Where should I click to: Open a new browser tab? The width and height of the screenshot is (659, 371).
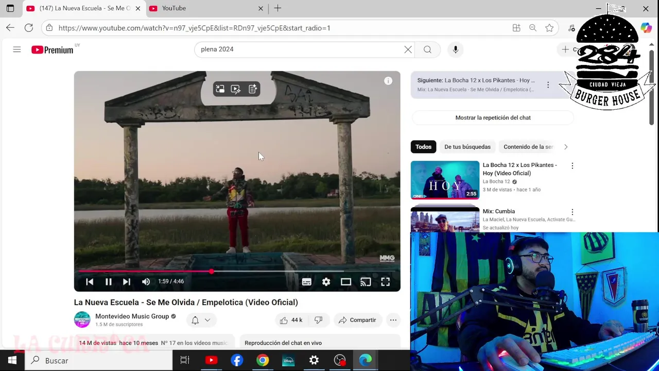[x=278, y=8]
